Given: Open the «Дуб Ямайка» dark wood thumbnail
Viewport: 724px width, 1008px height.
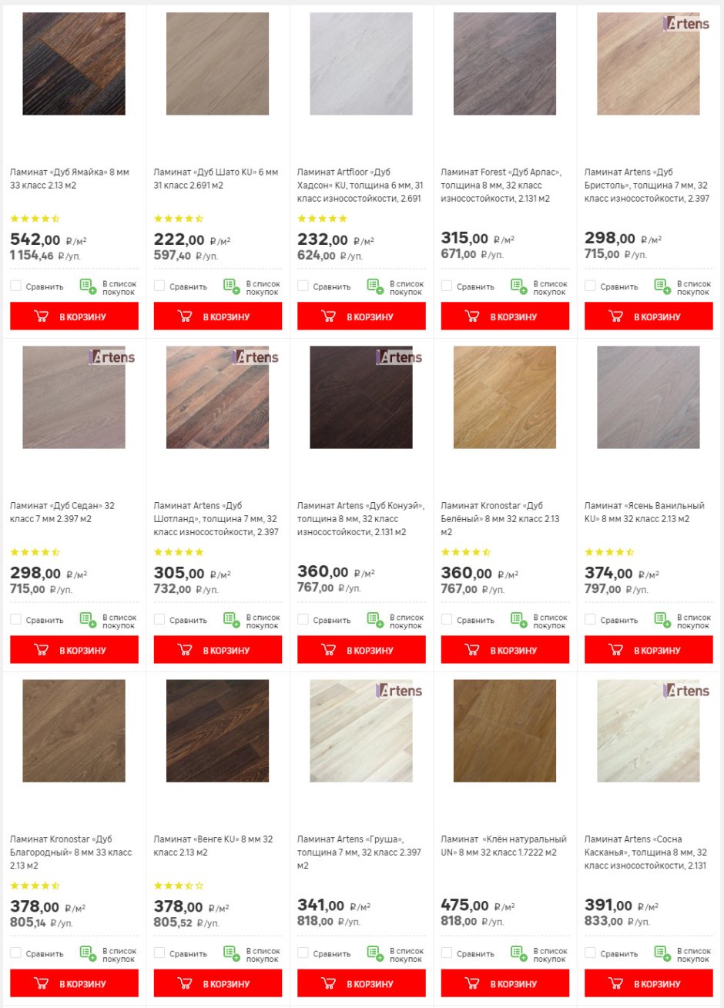Looking at the screenshot, I should coord(74,64).
